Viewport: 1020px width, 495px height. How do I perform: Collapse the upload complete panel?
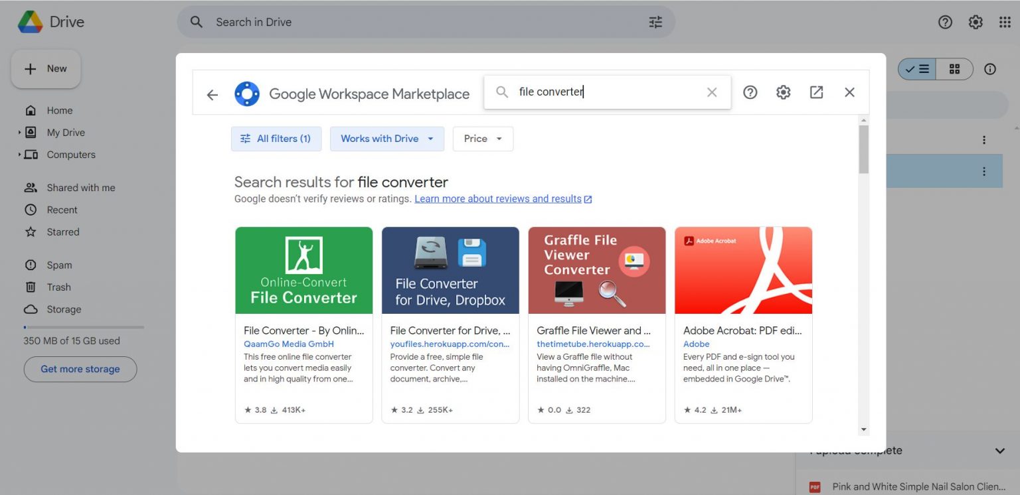coord(1000,451)
